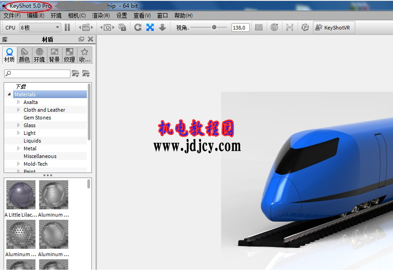
Task: Open the 相机(C) menu
Action: point(77,15)
